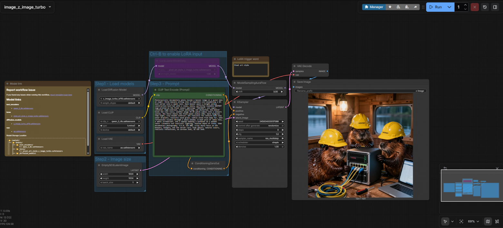Viewport: 503px width, 228px height.
Task: Click the fit view icon
Action: point(461,221)
